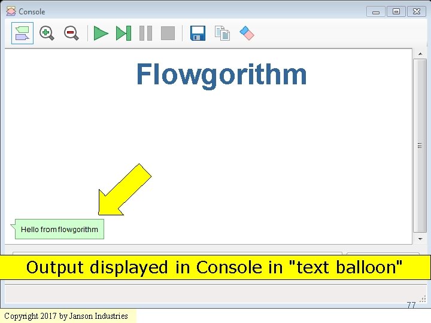Click the vertical scrollbar thumb

pos(420,145)
